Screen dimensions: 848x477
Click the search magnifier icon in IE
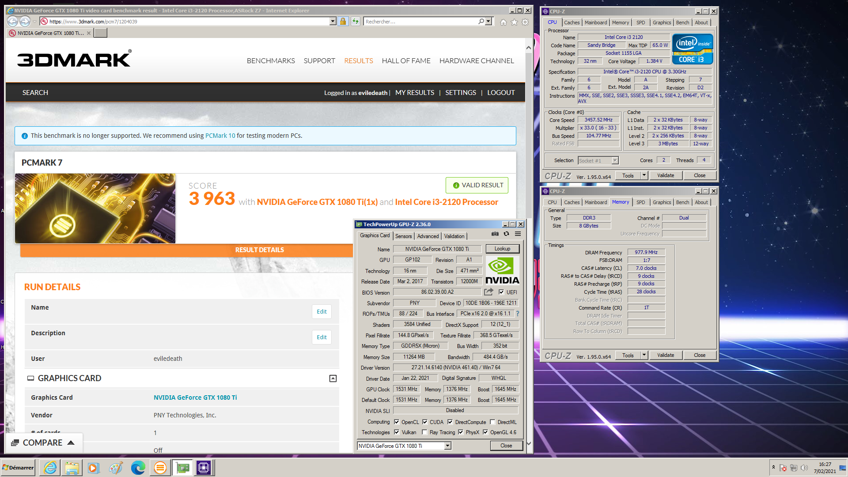pyautogui.click(x=481, y=21)
